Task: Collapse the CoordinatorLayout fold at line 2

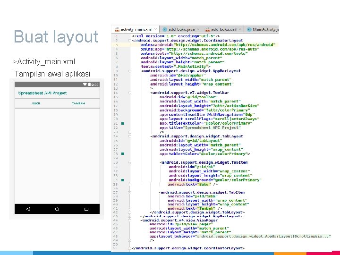Action: 130,40
